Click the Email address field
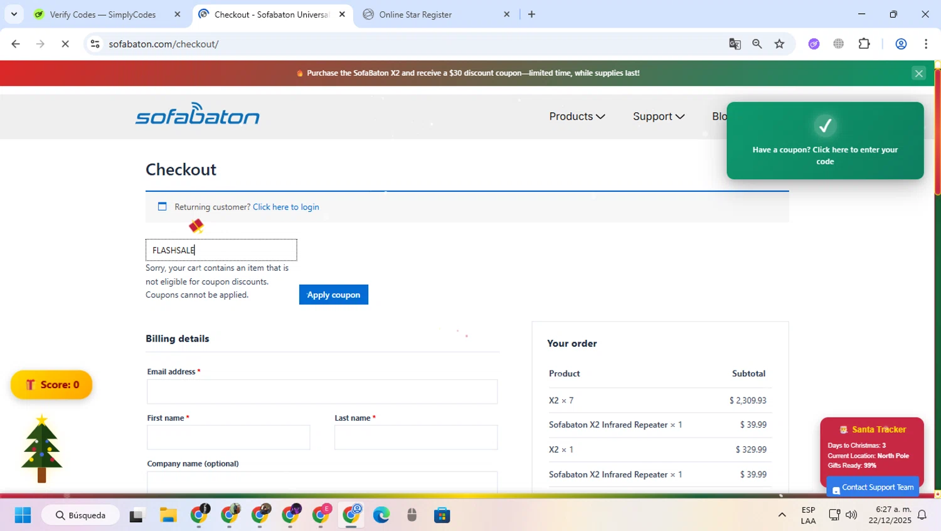The height and width of the screenshot is (531, 941). (322, 392)
